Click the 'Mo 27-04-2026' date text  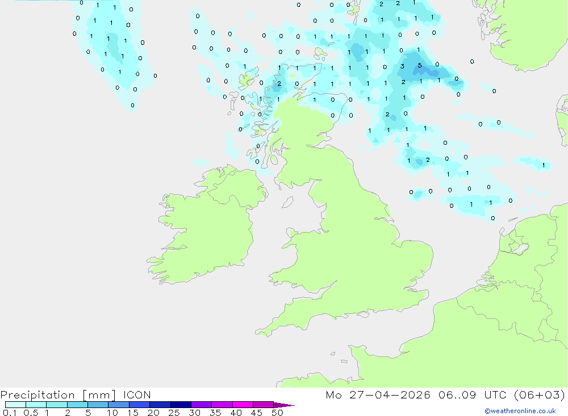(378, 394)
